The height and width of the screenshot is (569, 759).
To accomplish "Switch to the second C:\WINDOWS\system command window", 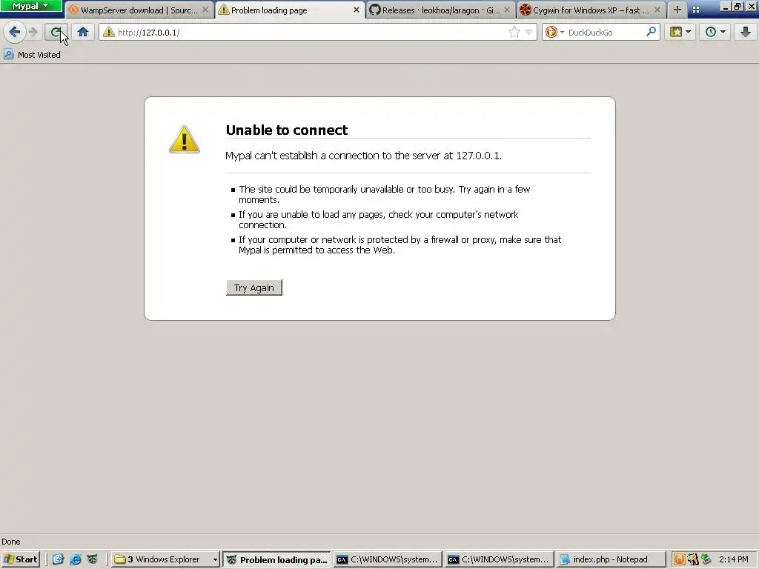I will [x=499, y=559].
